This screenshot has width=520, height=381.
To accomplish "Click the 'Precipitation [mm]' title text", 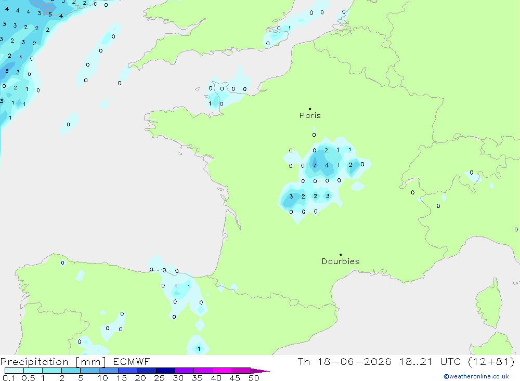I will [53, 361].
